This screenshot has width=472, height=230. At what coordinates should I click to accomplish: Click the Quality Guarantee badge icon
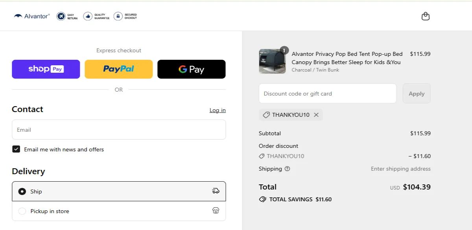pos(88,16)
